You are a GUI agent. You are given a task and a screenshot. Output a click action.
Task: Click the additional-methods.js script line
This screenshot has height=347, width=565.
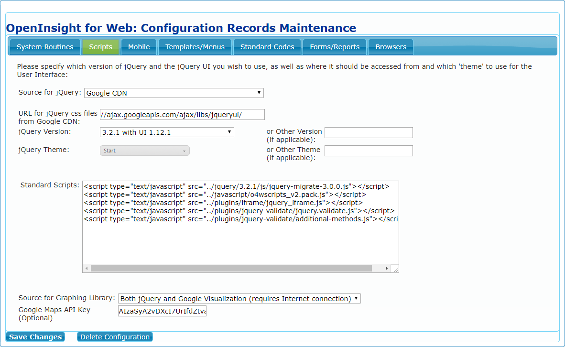[241, 219]
